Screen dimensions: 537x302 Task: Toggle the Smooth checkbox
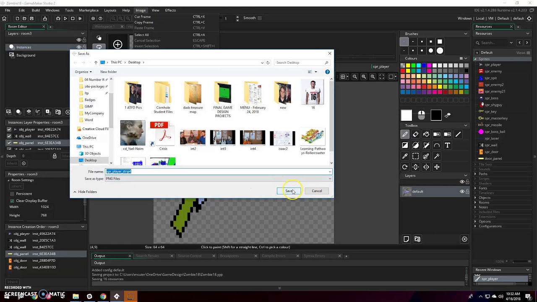coord(259,18)
